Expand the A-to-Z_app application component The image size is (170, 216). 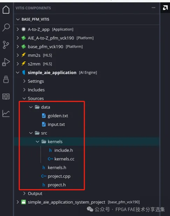click(17, 29)
